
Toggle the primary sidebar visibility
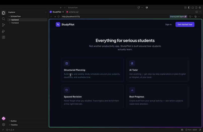pyautogui.click(x=189, y=8)
